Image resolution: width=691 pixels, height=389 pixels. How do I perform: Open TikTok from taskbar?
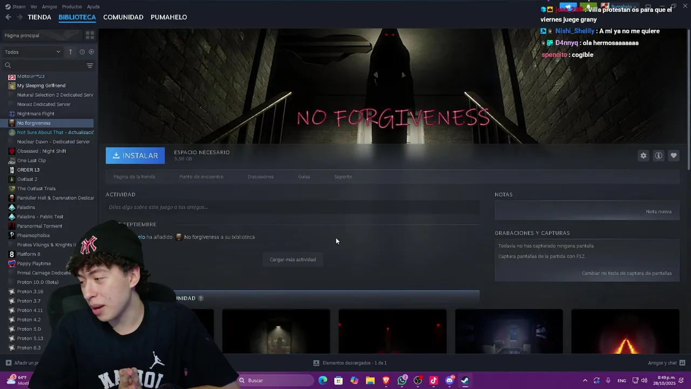click(433, 380)
